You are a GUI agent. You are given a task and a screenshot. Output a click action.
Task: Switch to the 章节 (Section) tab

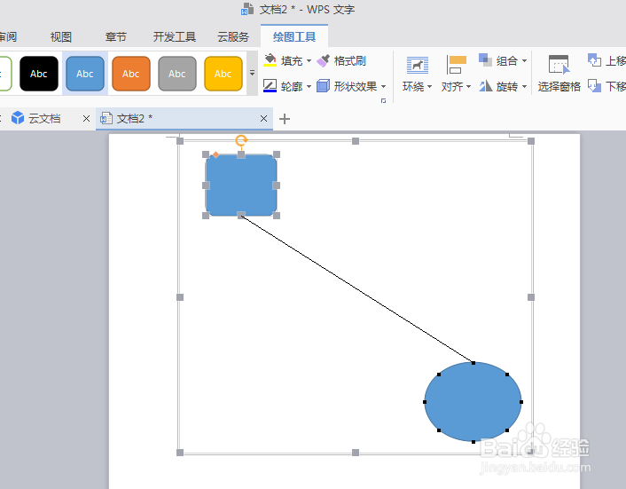(116, 37)
